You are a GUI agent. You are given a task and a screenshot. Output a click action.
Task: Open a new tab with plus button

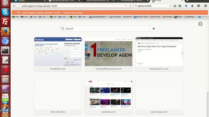click(187, 1)
